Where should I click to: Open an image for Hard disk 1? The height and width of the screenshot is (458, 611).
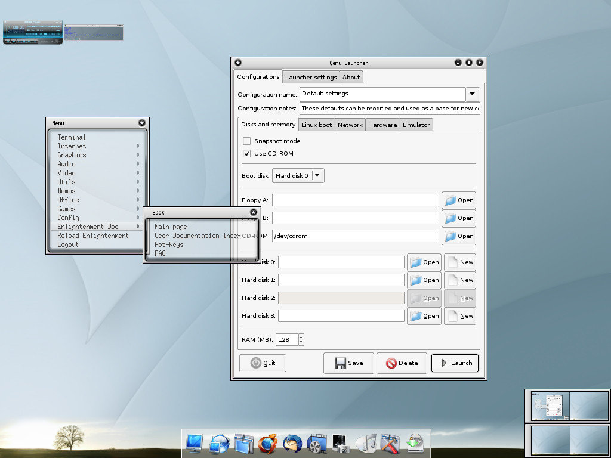point(424,280)
